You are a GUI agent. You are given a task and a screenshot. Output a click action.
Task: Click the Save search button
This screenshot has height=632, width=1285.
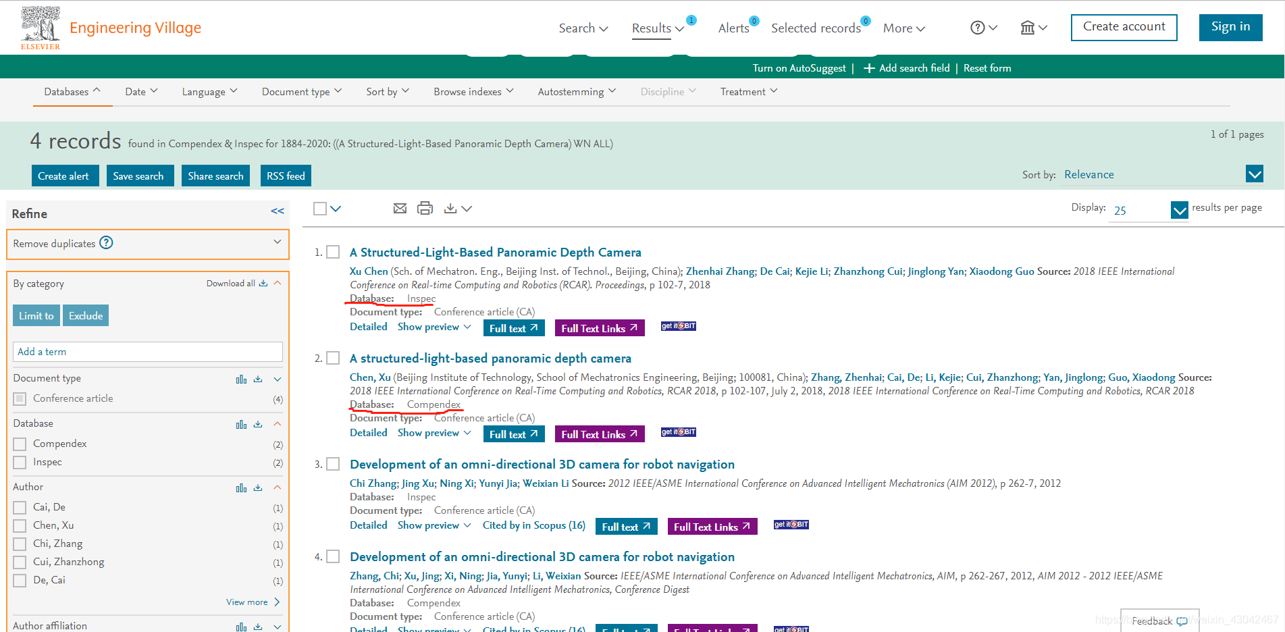(140, 176)
